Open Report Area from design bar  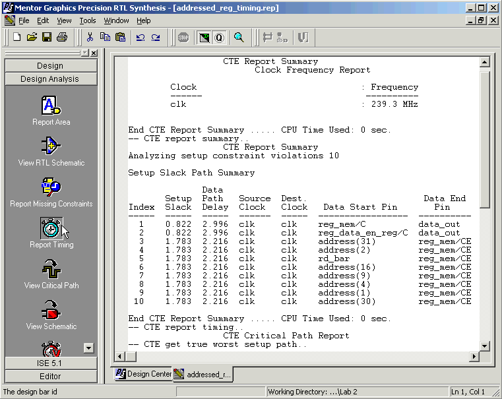[51, 111]
